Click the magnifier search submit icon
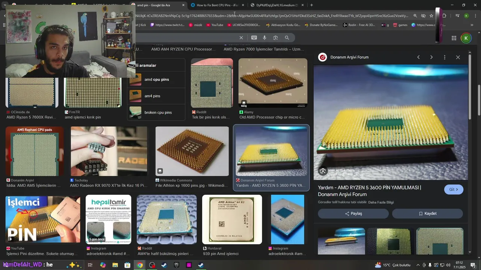481x270 pixels. click(287, 37)
